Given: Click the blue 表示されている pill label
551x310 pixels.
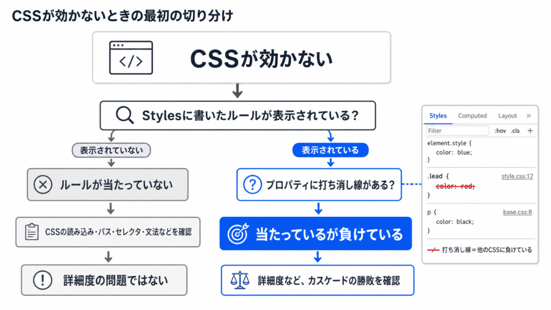Looking at the screenshot, I should pyautogui.click(x=330, y=150).
